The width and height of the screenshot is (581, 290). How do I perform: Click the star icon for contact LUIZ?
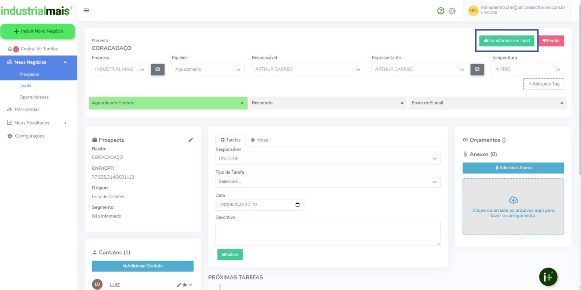pos(184,285)
